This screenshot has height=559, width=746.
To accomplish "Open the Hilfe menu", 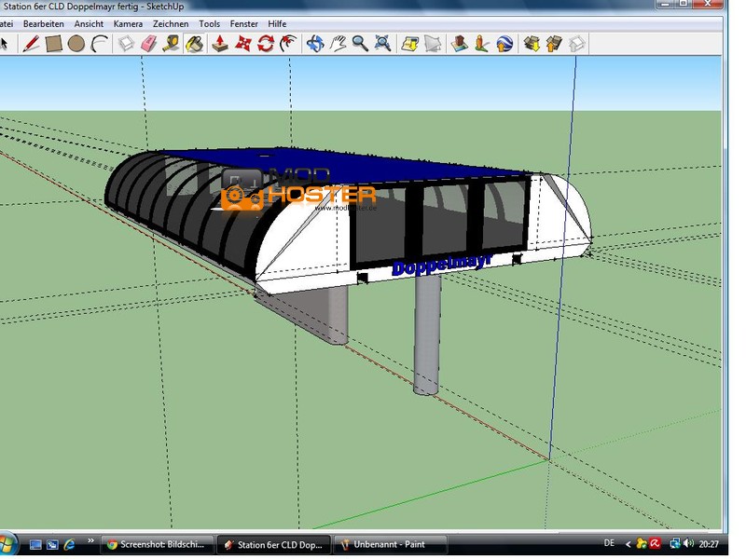I will (x=277, y=24).
